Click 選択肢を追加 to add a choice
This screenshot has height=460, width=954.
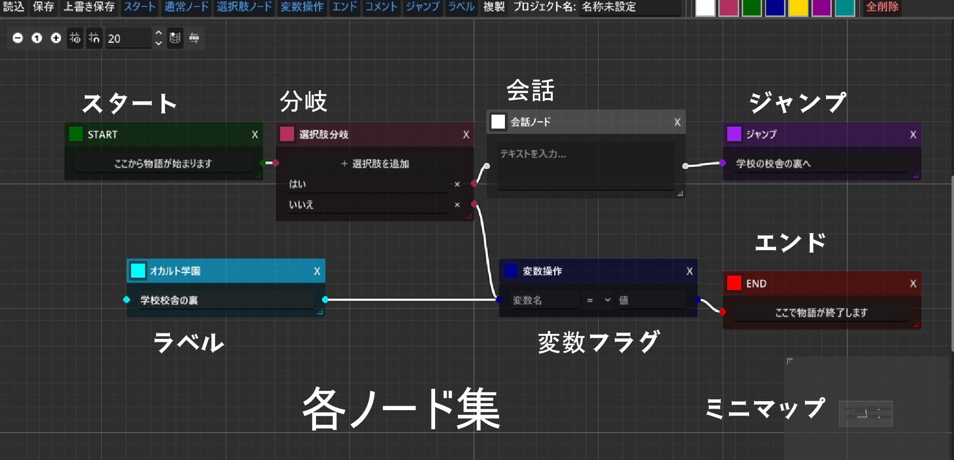(x=375, y=164)
